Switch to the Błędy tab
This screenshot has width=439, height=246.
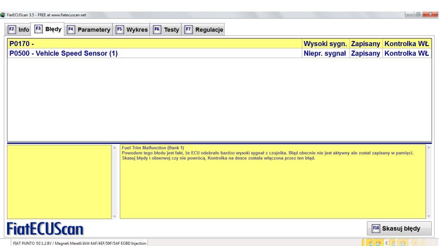pyautogui.click(x=48, y=29)
